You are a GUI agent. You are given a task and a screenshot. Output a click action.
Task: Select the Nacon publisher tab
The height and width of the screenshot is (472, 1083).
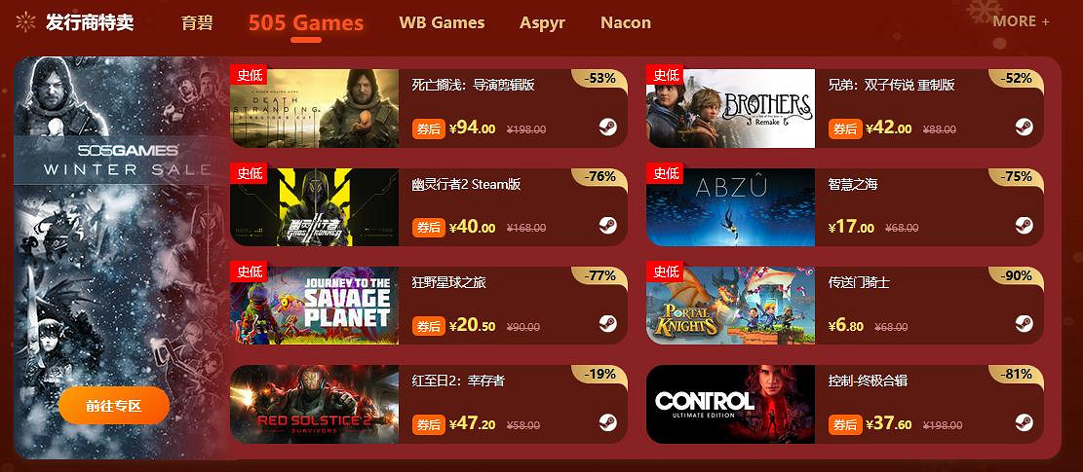626,22
